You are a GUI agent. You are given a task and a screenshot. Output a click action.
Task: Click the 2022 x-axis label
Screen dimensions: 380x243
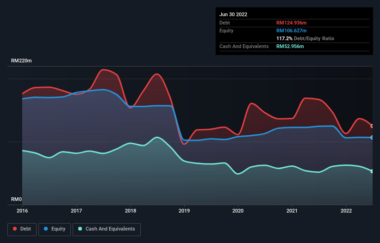346,211
